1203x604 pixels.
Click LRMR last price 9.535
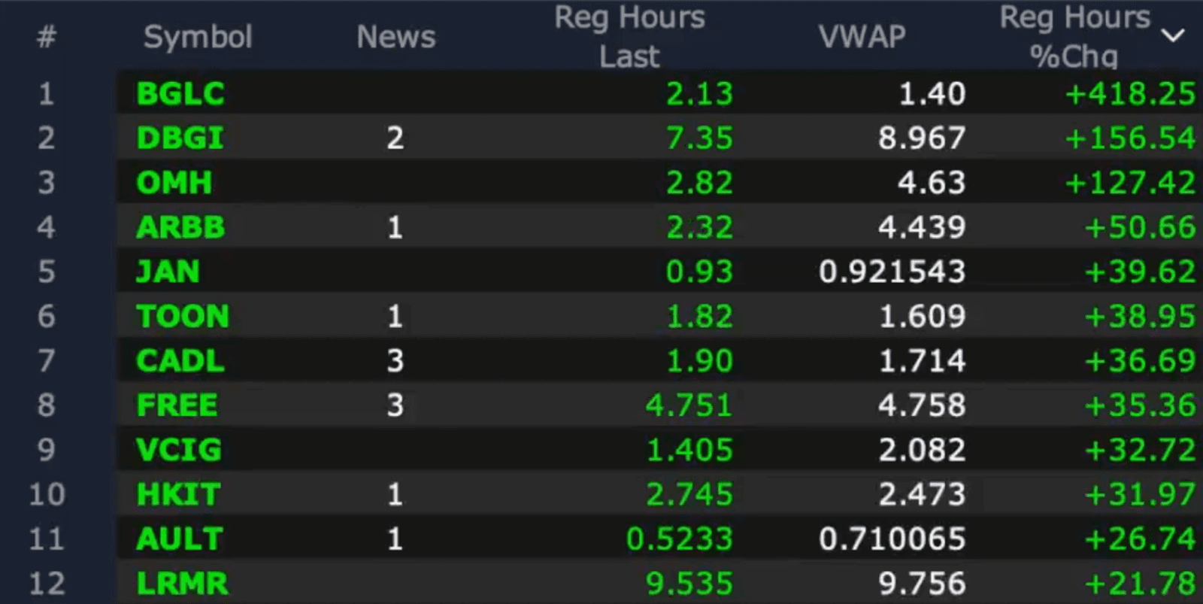tap(689, 583)
